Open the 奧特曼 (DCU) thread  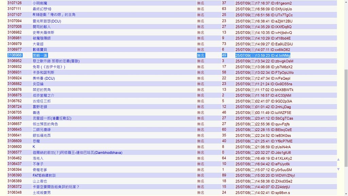(x=43, y=78)
